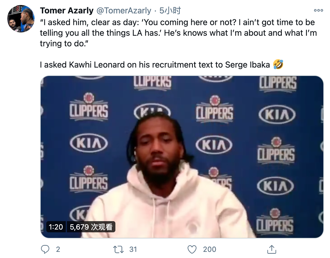Image resolution: width=330 pixels, height=258 pixels.
Task: Click the quoted tweet text paragraph
Action: point(178,33)
